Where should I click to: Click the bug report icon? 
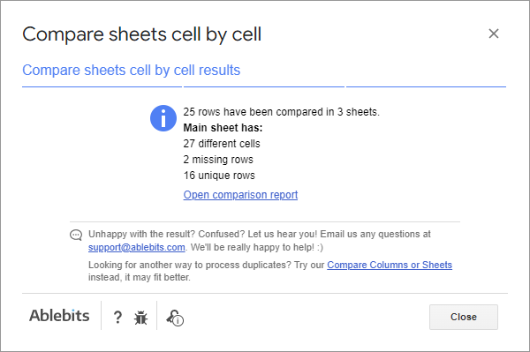coord(140,318)
